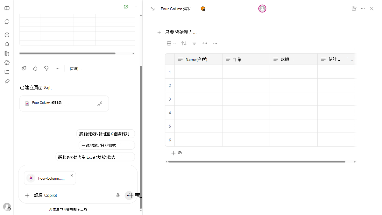Viewport: 382px width, 215px height.
Task: Open the library icon in sidebar
Action: coord(7,53)
